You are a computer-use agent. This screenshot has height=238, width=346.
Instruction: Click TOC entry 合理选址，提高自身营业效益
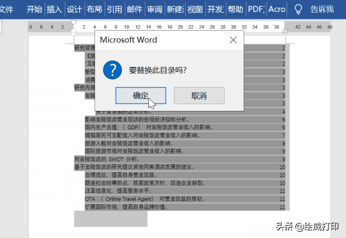pos(121,175)
